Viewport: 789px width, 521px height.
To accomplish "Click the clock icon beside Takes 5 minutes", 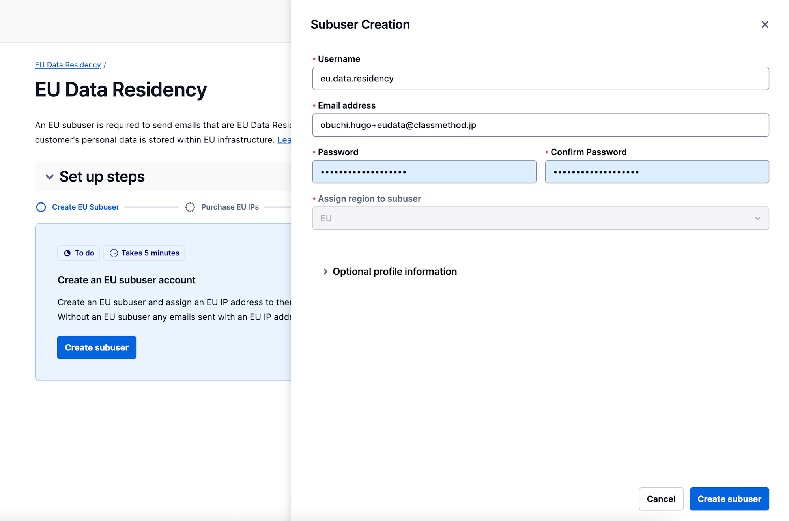I will [x=114, y=253].
